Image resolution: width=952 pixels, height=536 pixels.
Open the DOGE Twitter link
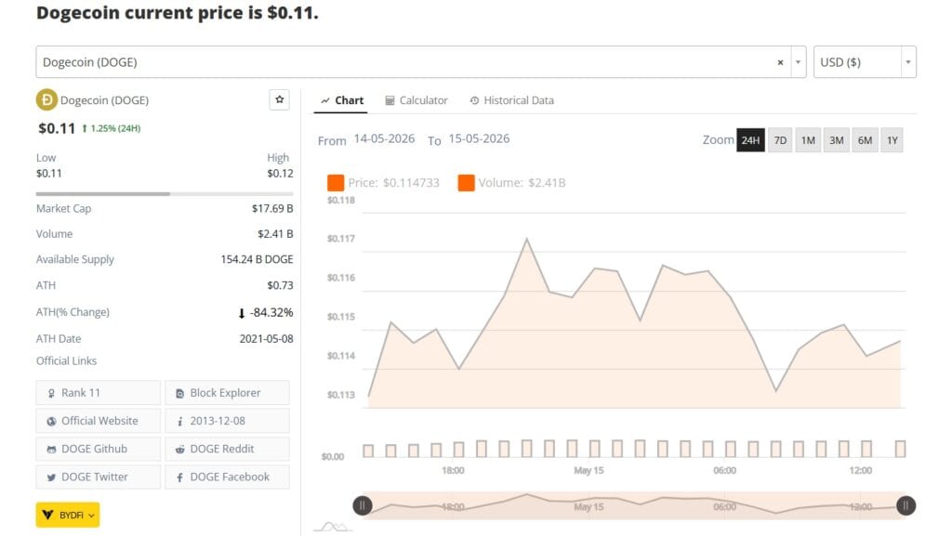pos(99,477)
